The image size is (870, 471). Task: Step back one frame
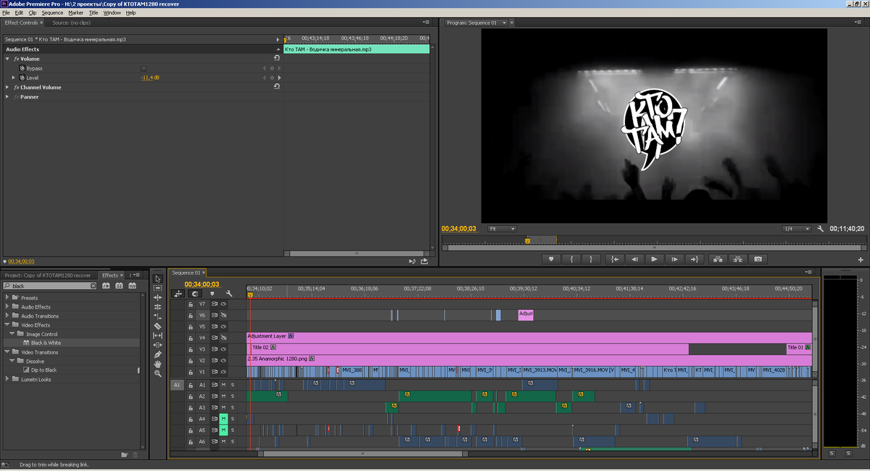(635, 259)
